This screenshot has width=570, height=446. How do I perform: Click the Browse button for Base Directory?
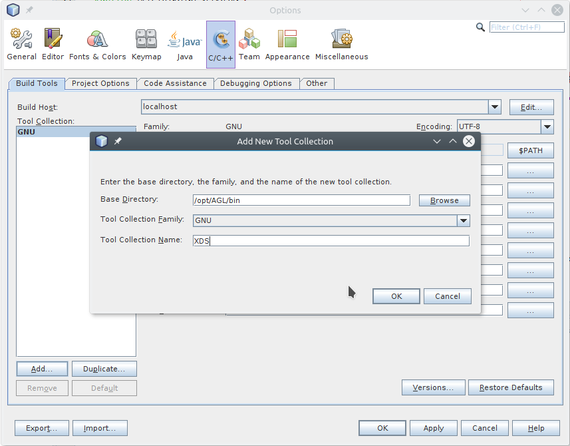pos(444,200)
